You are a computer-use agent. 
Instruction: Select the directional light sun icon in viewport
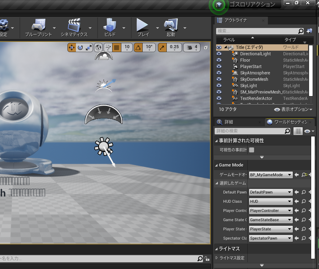[104, 146]
